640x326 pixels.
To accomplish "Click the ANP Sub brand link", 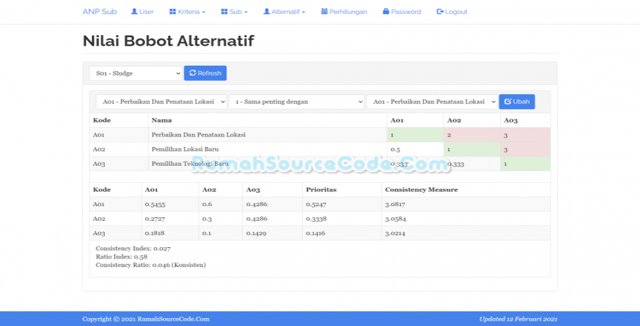I will tap(99, 12).
